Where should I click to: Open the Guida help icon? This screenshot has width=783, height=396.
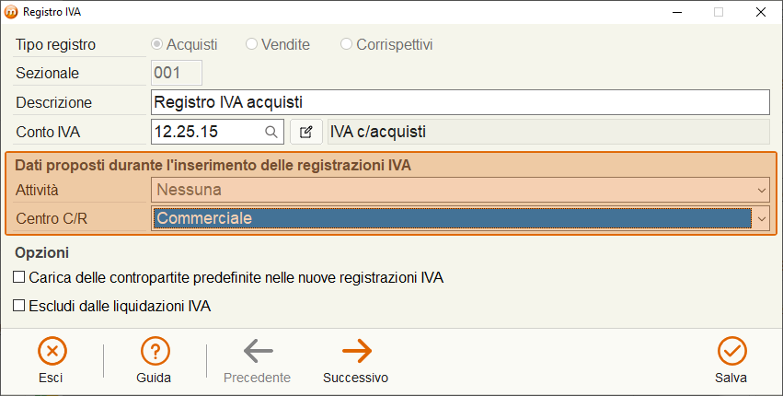click(155, 351)
